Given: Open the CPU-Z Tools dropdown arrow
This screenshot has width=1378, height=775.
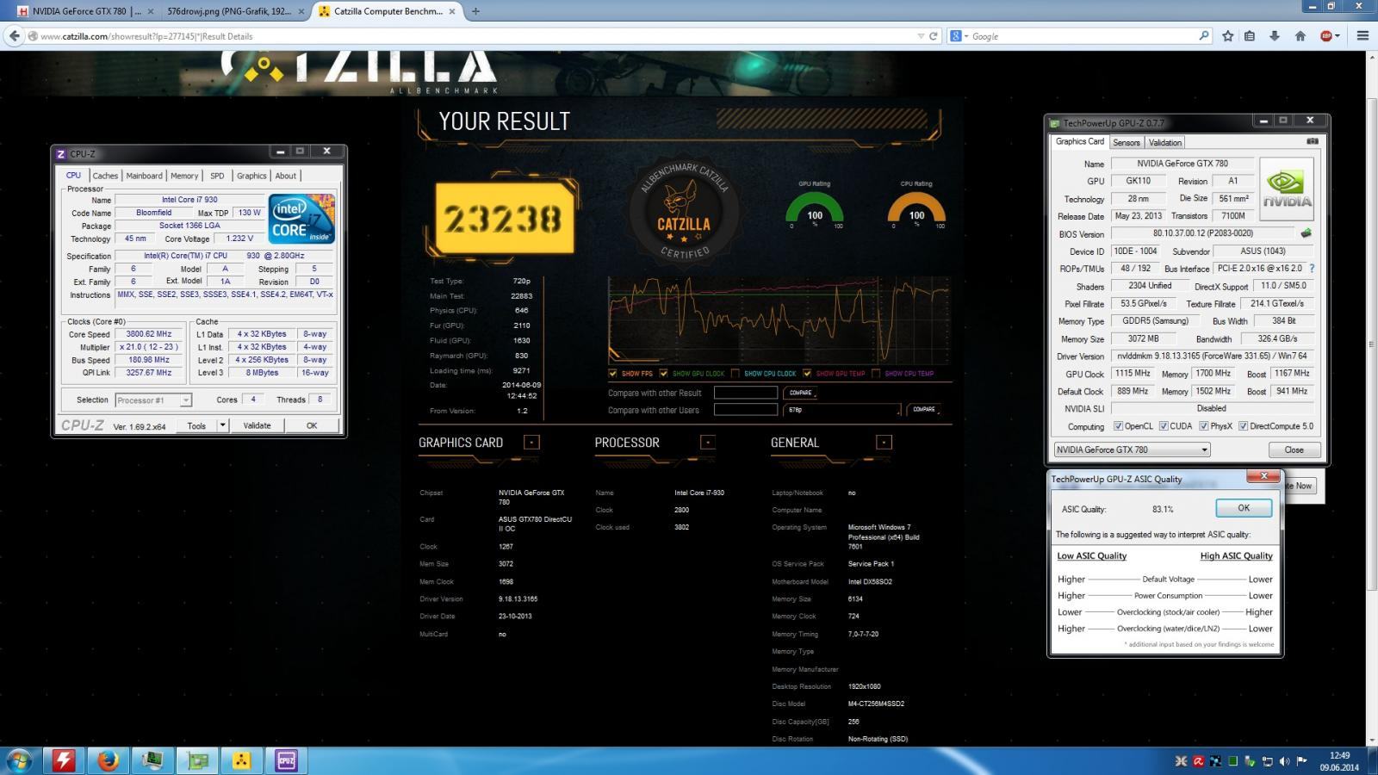Looking at the screenshot, I should pyautogui.click(x=222, y=425).
